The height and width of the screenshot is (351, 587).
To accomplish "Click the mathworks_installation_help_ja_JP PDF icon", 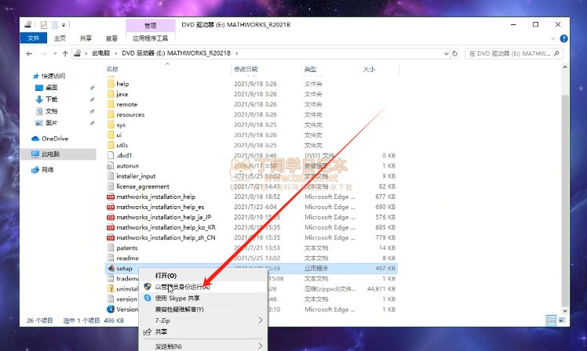I will tap(111, 217).
